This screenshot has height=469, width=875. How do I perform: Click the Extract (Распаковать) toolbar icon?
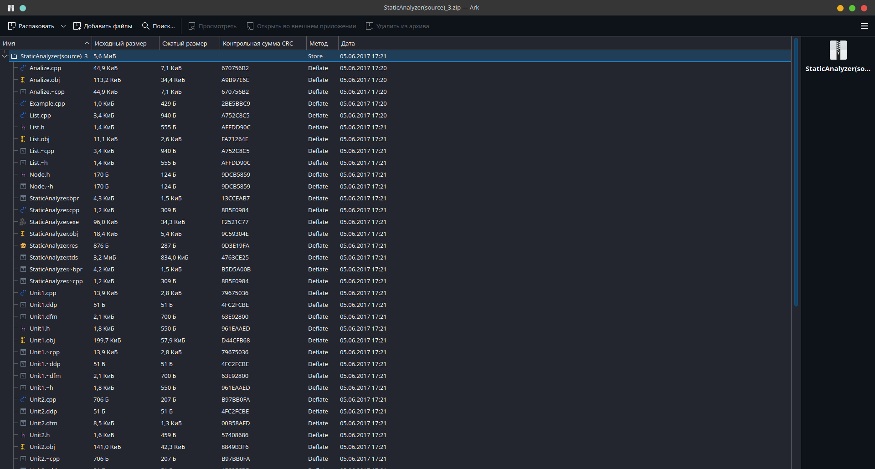(x=12, y=26)
